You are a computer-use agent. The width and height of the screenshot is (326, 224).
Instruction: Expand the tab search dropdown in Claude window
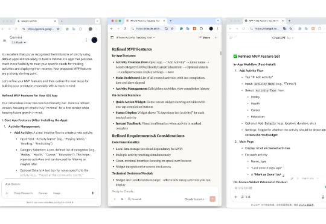coord(218,20)
